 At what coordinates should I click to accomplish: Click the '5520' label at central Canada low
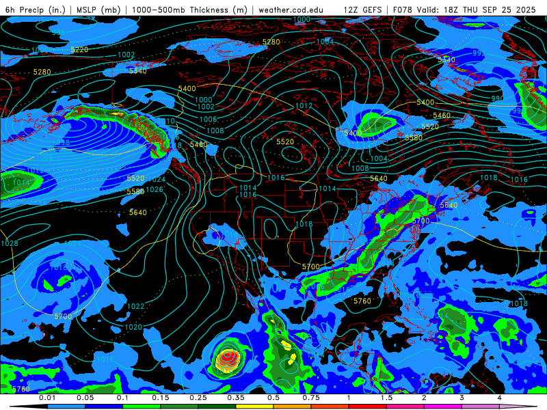pyautogui.click(x=285, y=141)
